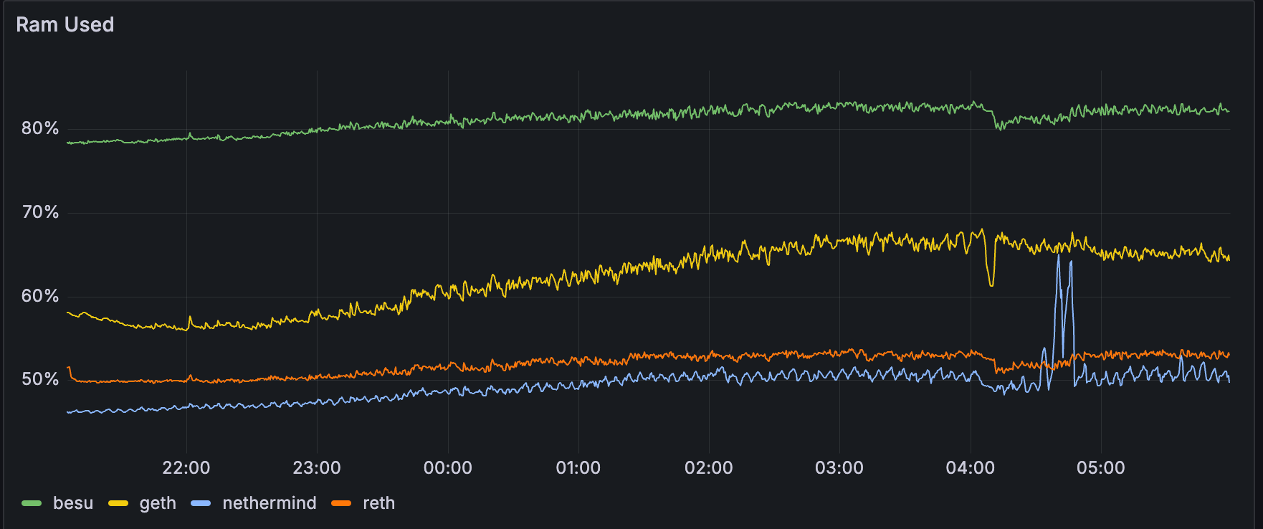Toggle the besu series via its legend label

tap(73, 503)
